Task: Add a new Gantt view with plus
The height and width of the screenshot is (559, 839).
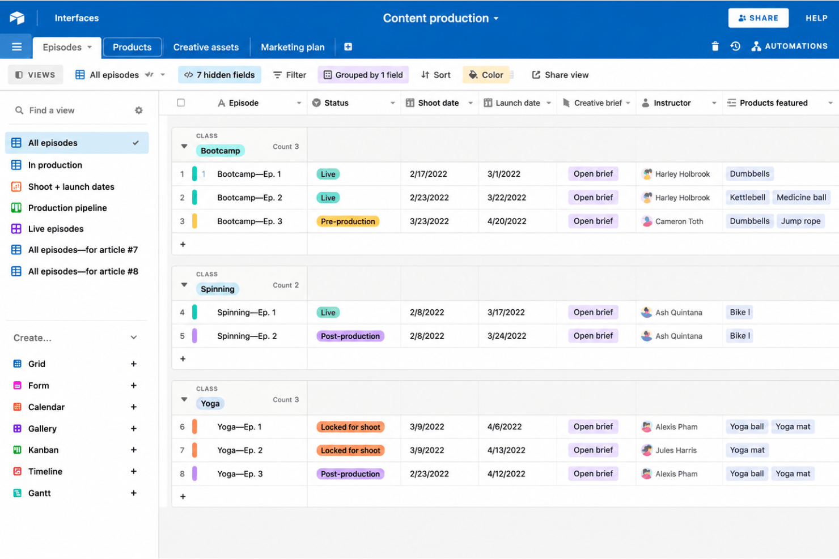Action: [x=134, y=493]
